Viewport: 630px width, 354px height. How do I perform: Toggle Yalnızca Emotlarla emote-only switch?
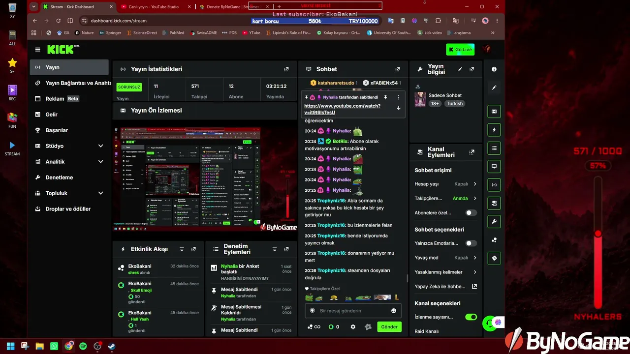[471, 243]
